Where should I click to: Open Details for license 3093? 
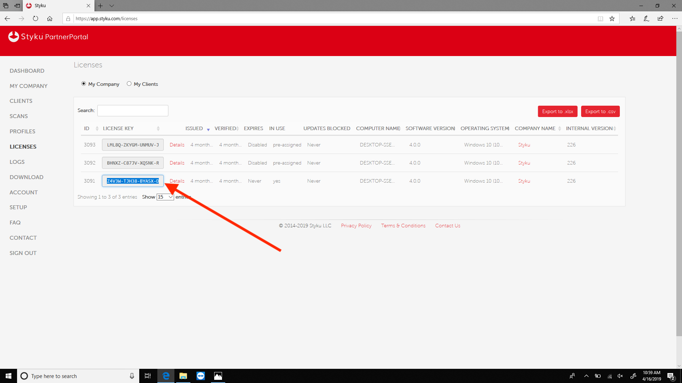177,145
